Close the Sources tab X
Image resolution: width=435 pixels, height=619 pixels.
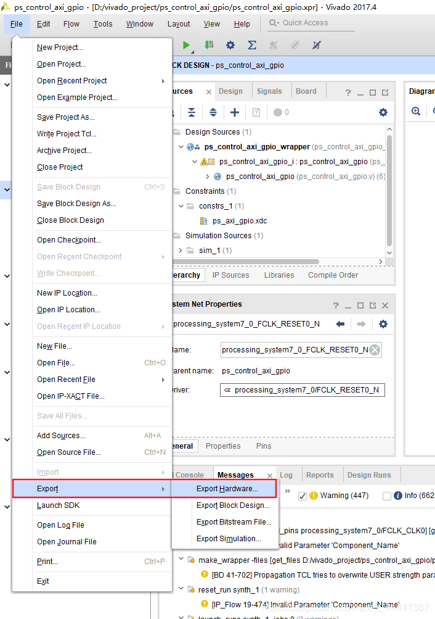209,92
